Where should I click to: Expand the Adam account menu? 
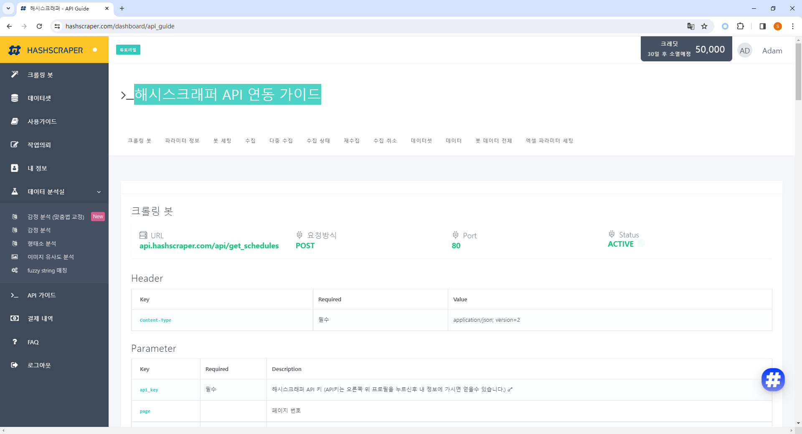772,50
